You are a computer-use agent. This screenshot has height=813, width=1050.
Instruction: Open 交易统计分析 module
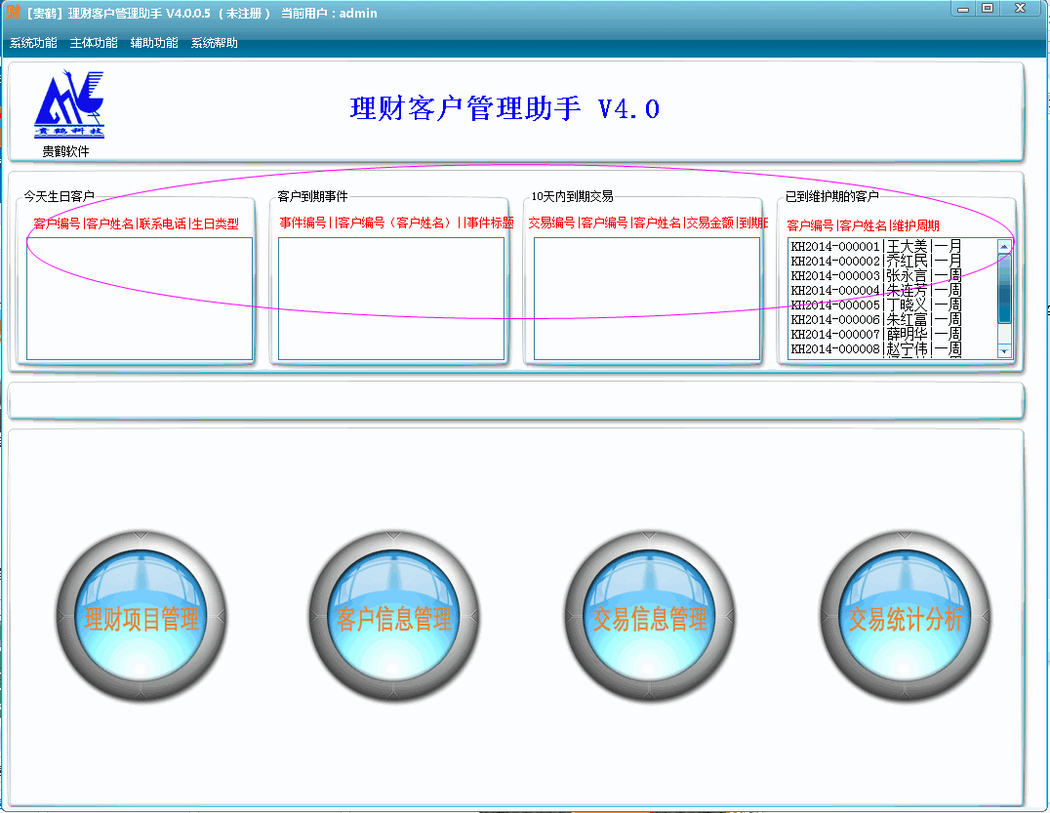pyautogui.click(x=906, y=617)
